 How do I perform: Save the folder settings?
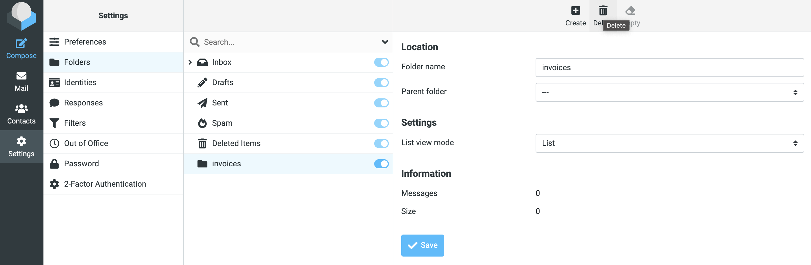pyautogui.click(x=422, y=245)
